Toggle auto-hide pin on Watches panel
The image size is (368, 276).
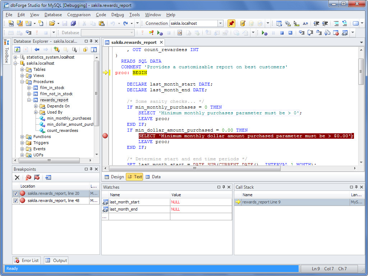(224, 187)
